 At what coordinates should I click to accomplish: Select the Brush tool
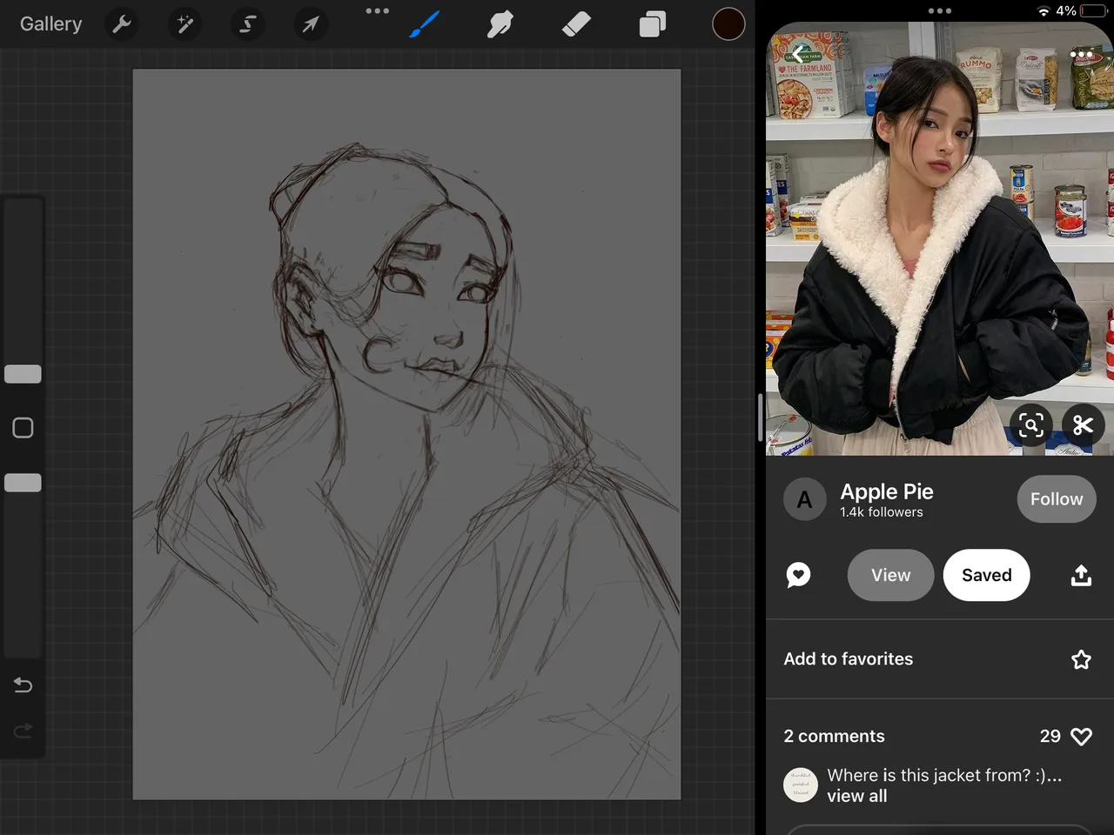point(425,24)
